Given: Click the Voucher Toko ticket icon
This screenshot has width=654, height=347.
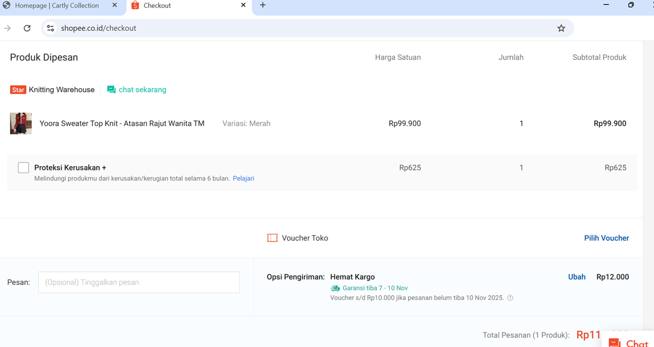Looking at the screenshot, I should point(272,238).
